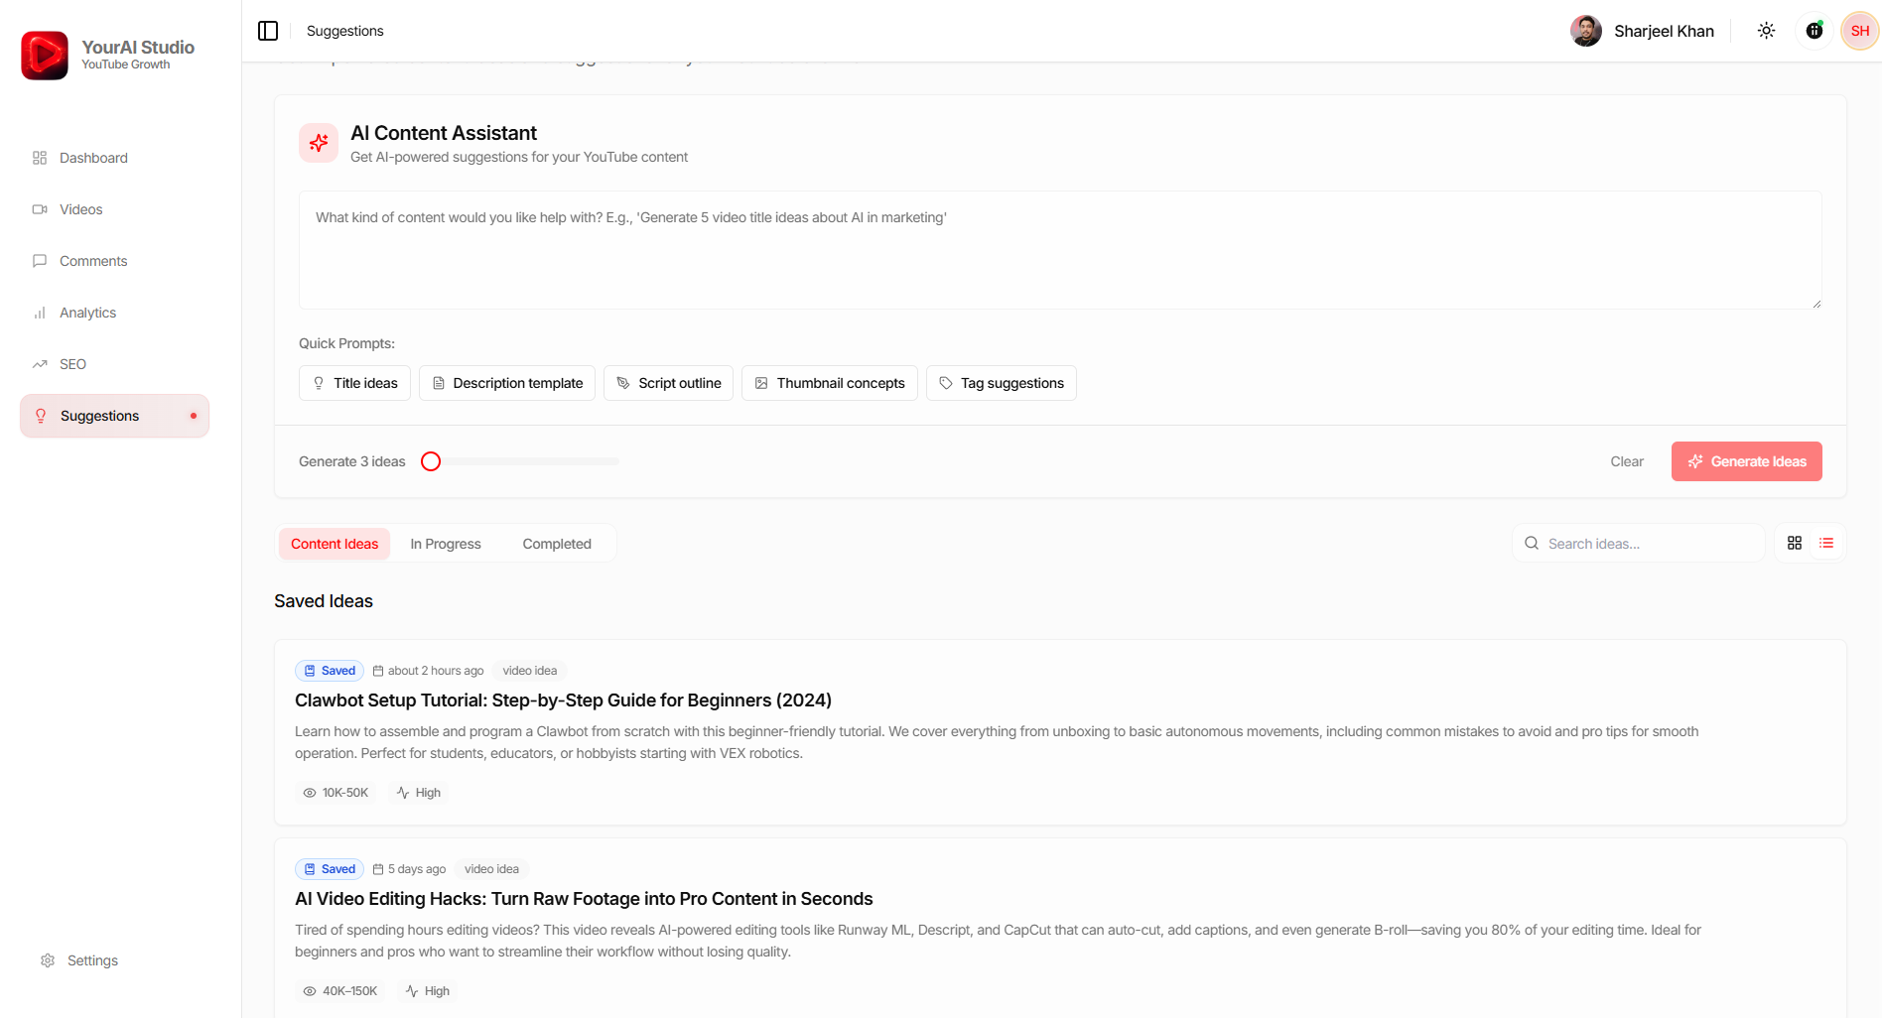Click Saved badge on AI Video Editing idea
The image size is (1882, 1018).
click(330, 869)
